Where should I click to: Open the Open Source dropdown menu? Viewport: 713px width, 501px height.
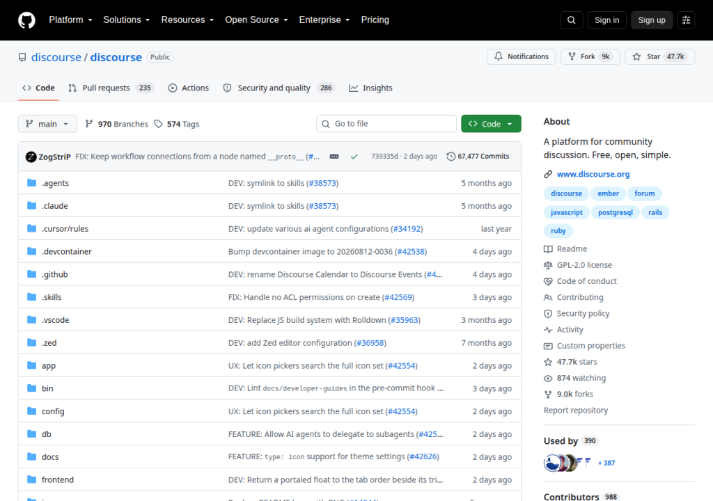click(256, 20)
